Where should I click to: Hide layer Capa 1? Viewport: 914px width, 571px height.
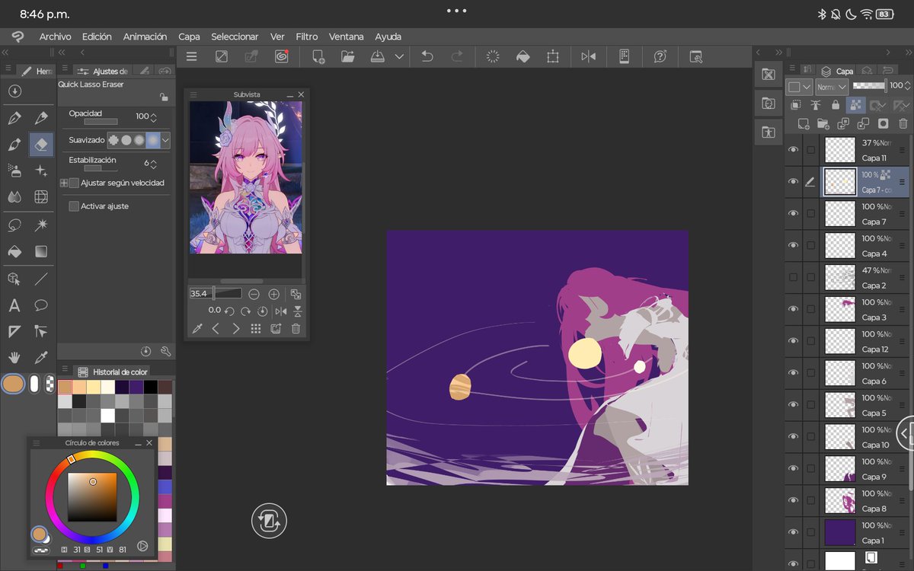[793, 532]
